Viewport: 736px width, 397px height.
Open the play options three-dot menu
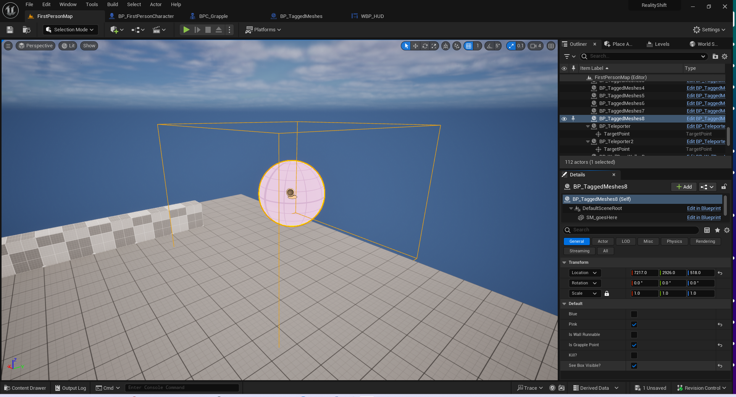click(x=229, y=30)
